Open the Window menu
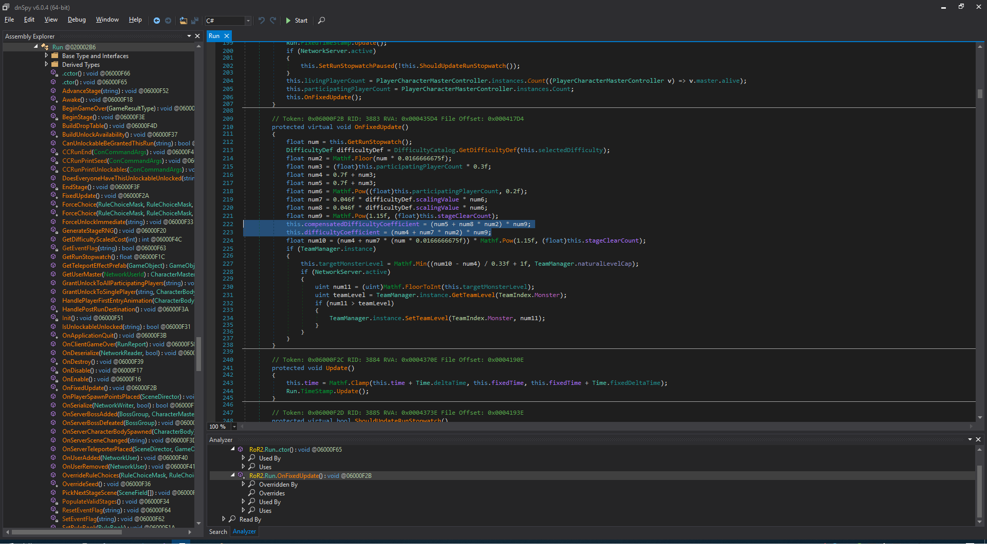The image size is (987, 555). point(107,20)
